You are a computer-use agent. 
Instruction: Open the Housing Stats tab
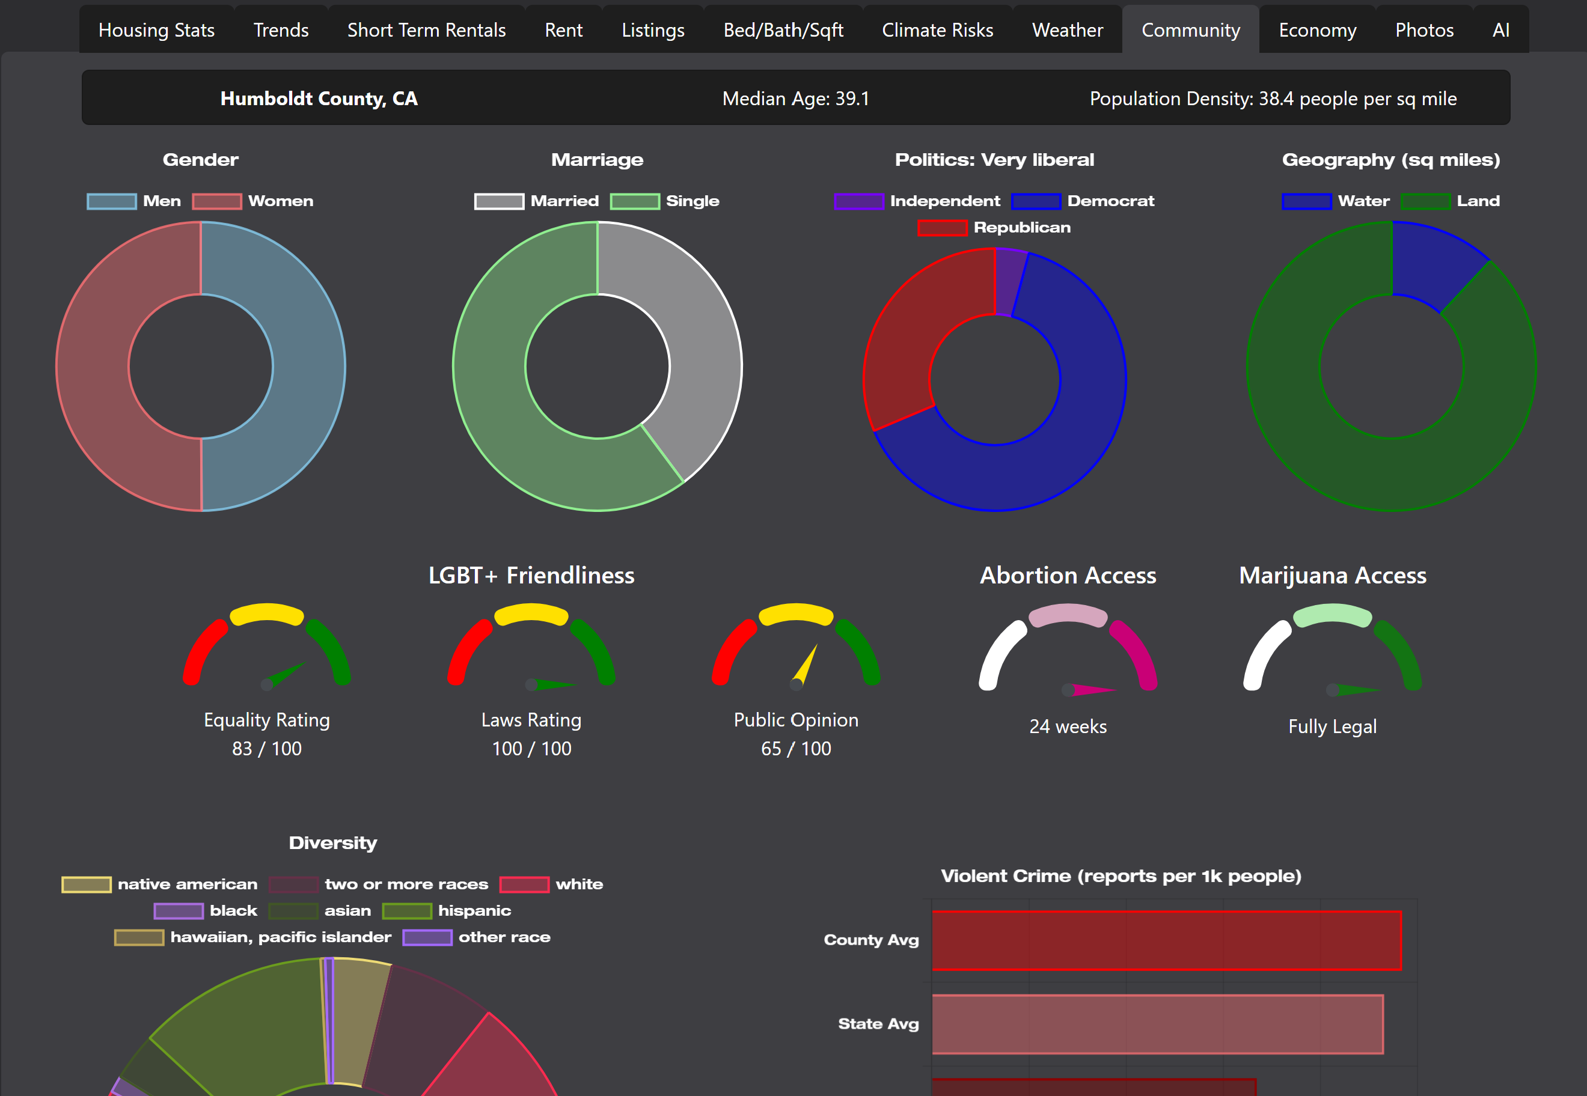[x=157, y=29]
